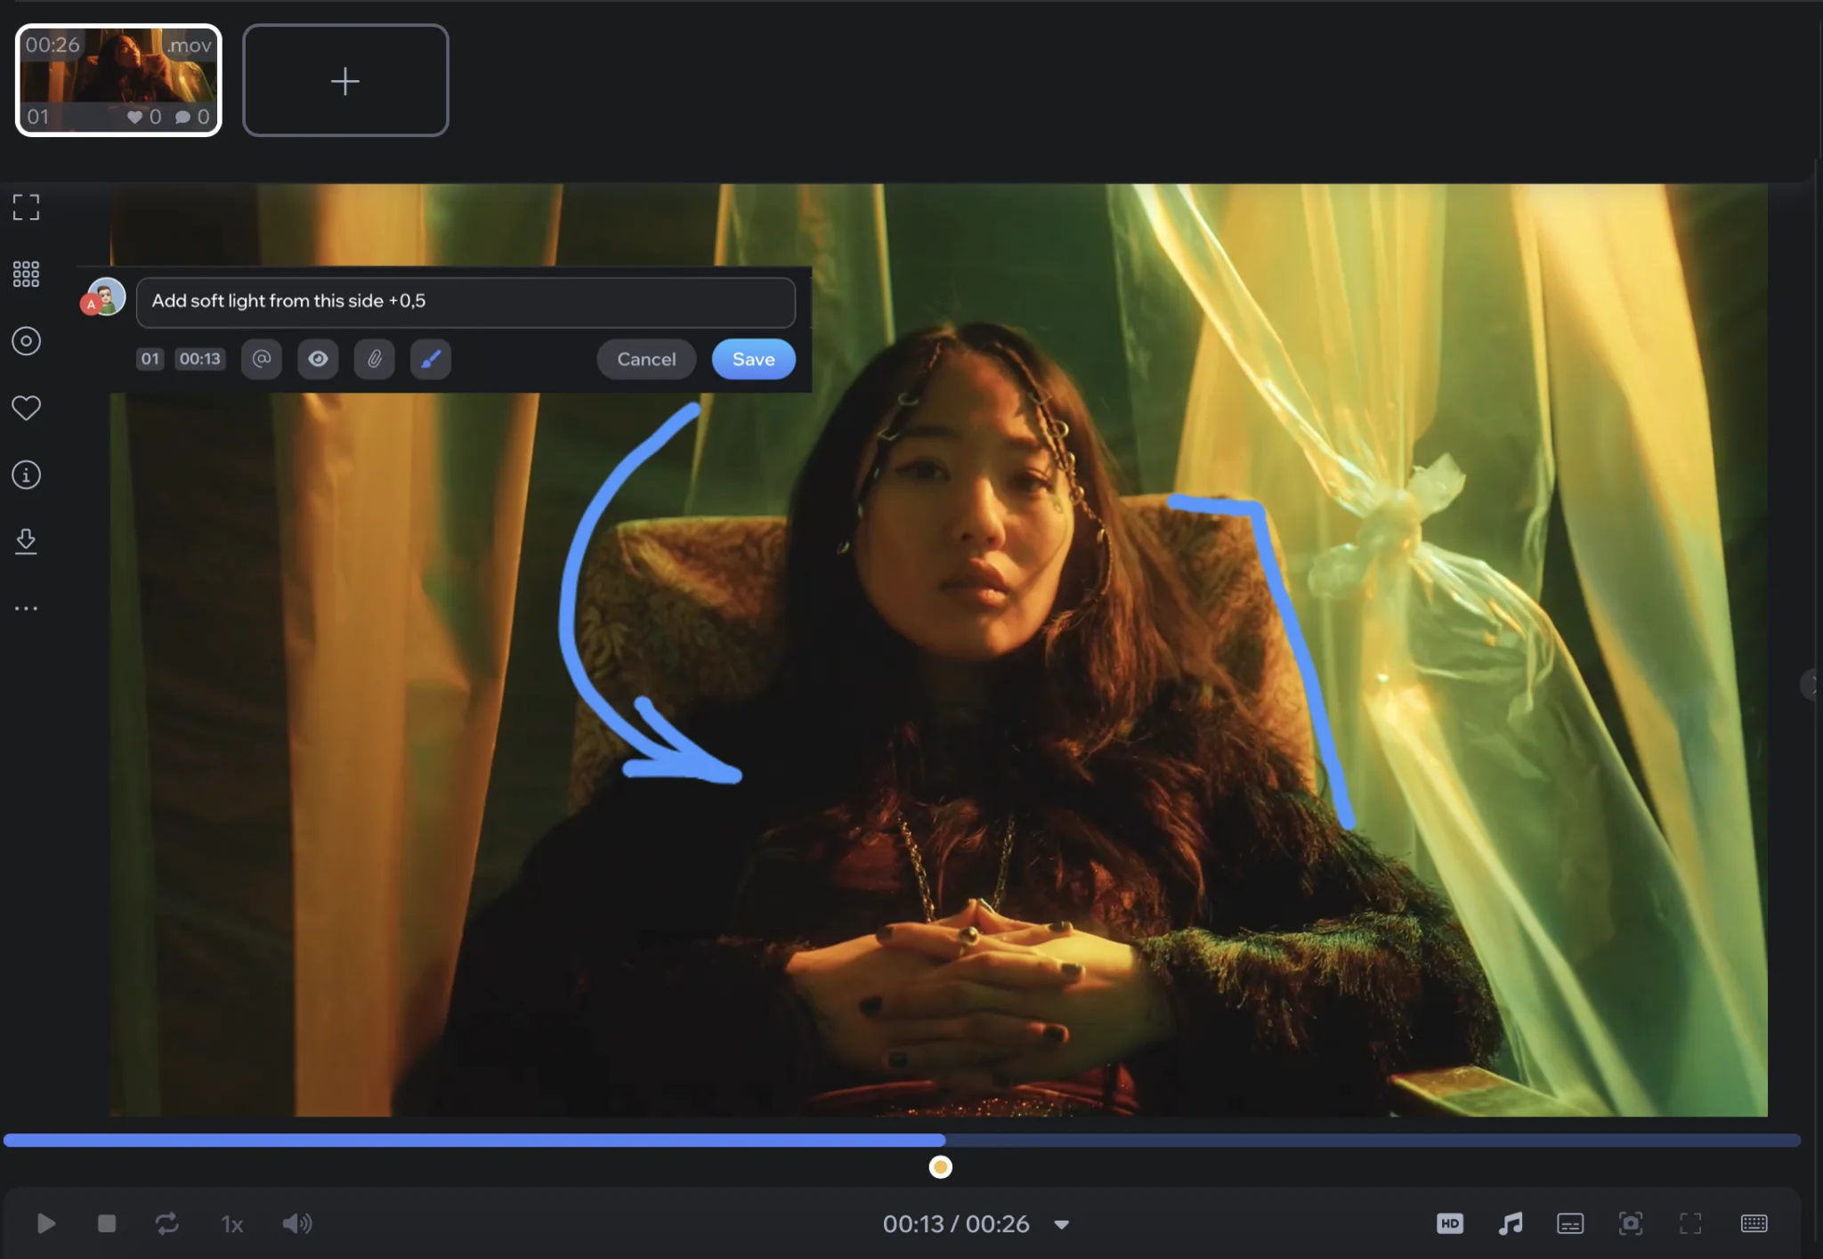
Task: Open playback speed 1x selector
Action: tap(231, 1224)
